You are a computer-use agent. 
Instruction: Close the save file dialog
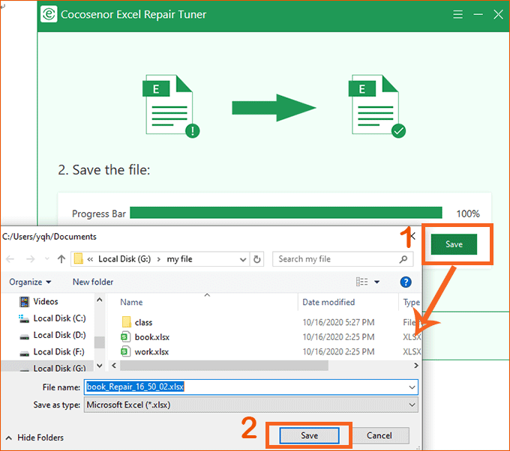click(x=412, y=236)
